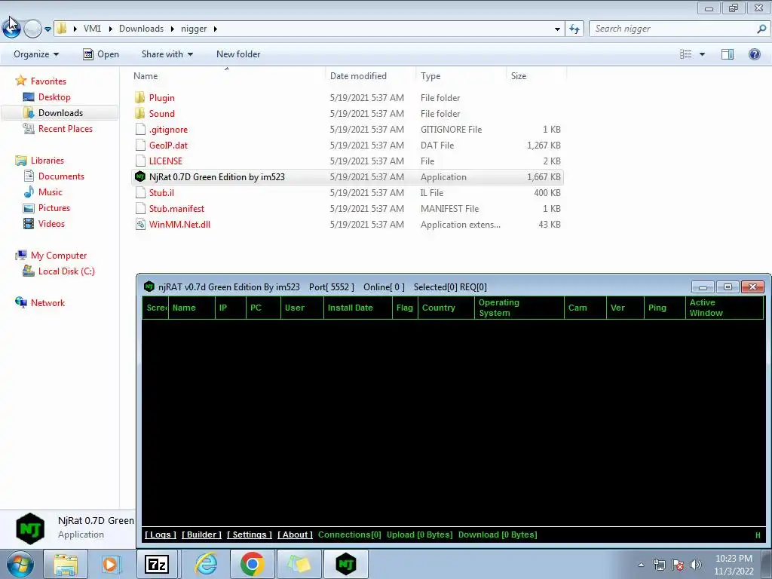The height and width of the screenshot is (579, 772).
Task: Select the GeoIP.dat file
Action: coord(168,146)
